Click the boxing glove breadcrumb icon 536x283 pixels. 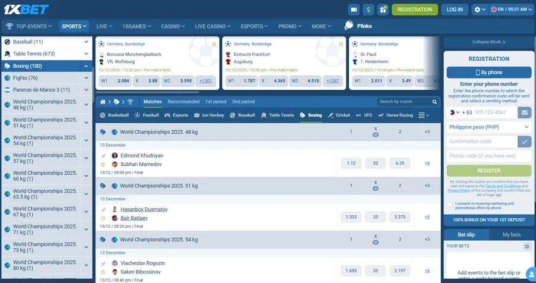coord(117,102)
